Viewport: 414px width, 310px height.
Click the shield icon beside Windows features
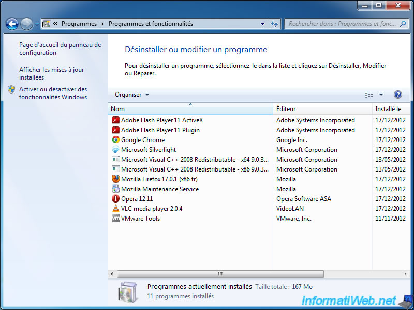pos(11,89)
